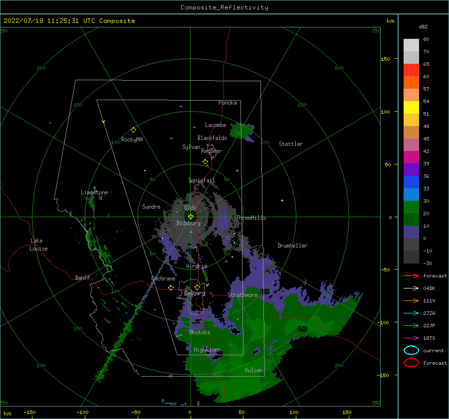This screenshot has width=449, height=419.
Task: Click the dBZ legend heading
Action: [x=423, y=26]
